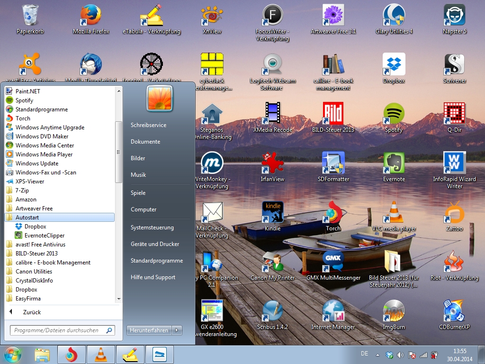
Task: Launch Spotify from the desktop icon
Action: (394, 118)
